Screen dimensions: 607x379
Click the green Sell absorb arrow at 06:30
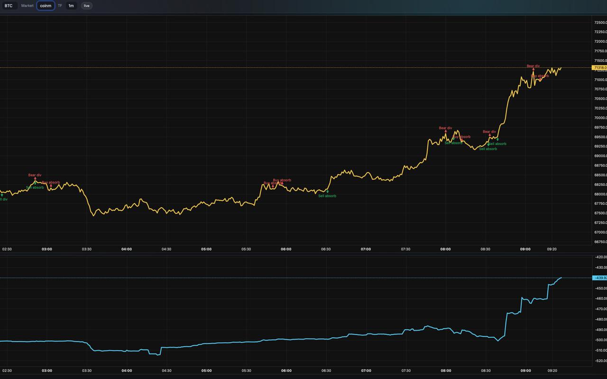pos(327,192)
